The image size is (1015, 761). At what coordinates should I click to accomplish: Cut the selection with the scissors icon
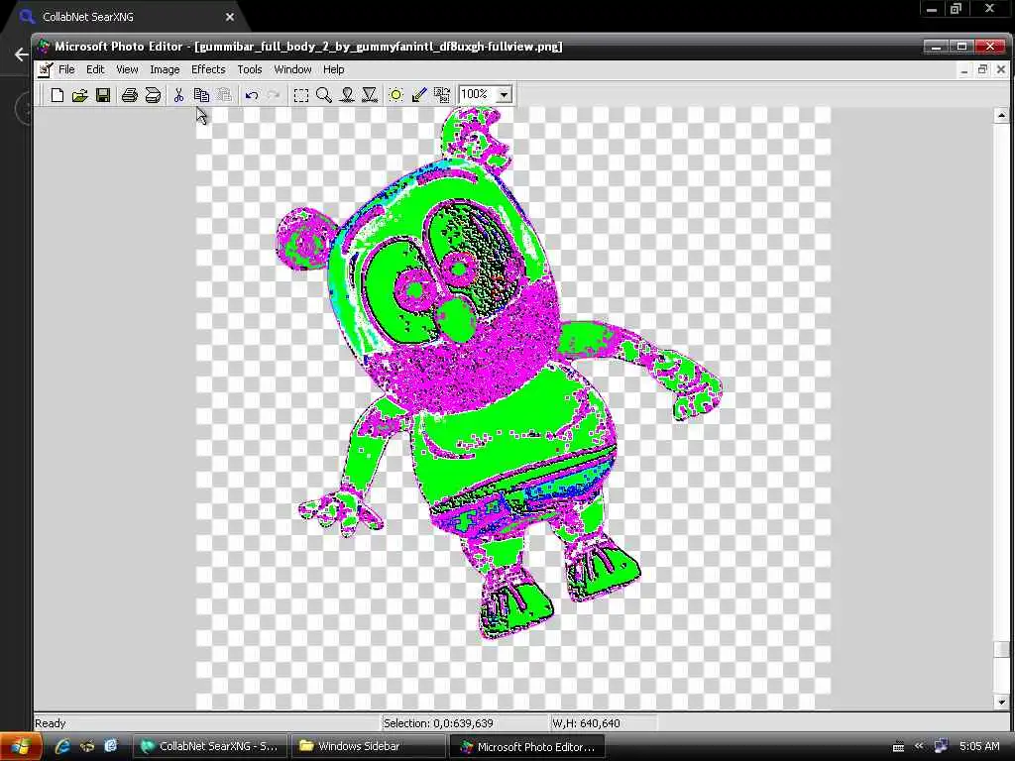pos(178,95)
